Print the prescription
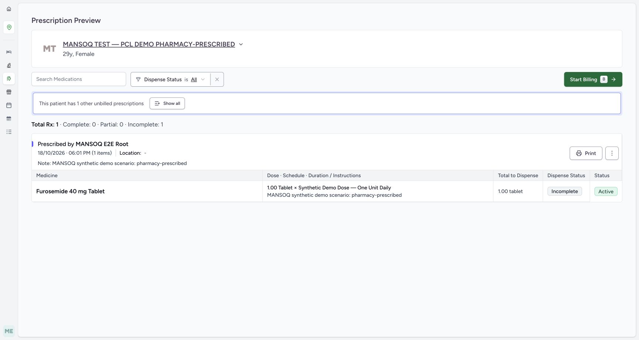639x340 pixels. pyautogui.click(x=586, y=153)
